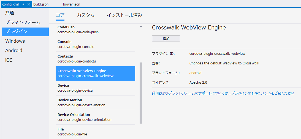Open the Android settings section

pos(14,50)
